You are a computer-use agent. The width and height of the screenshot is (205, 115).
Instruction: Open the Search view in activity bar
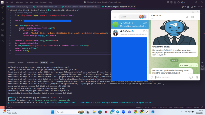click(3, 13)
